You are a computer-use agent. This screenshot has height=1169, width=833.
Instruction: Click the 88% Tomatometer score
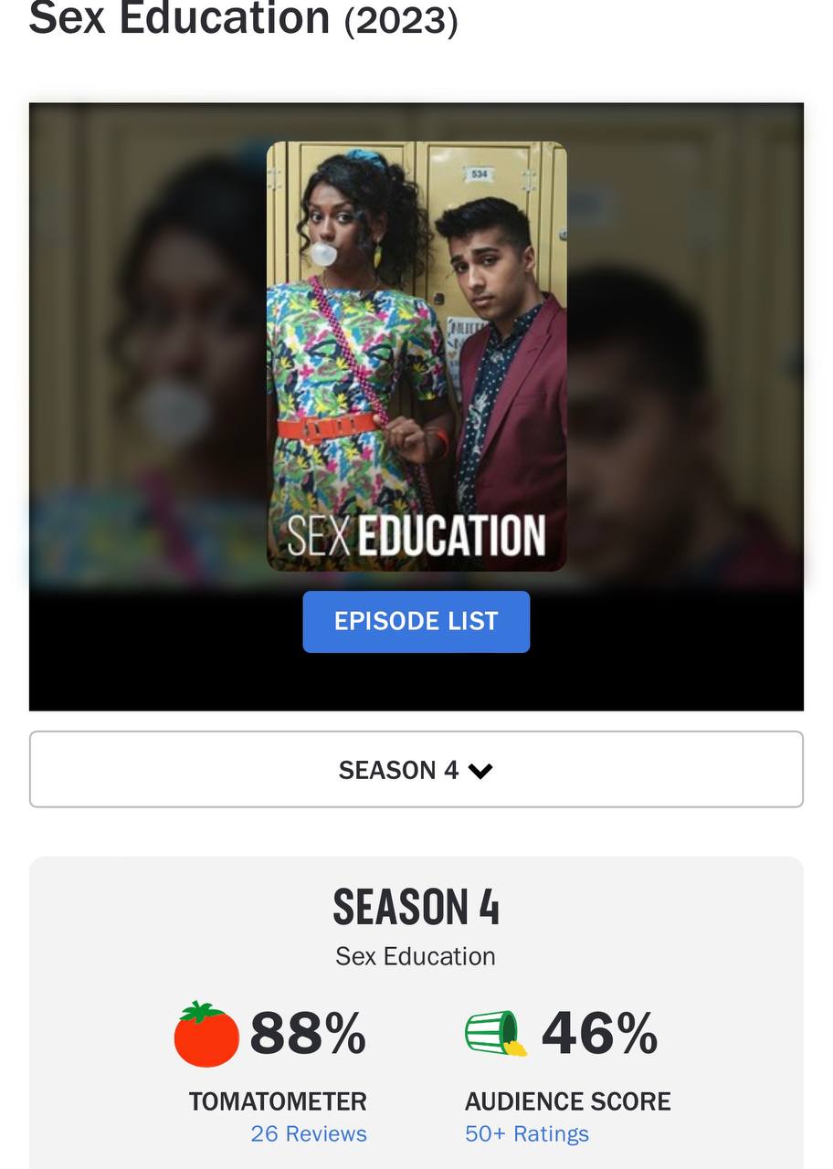tap(308, 1034)
